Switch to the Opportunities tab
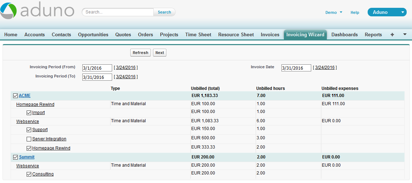412x183 pixels. click(93, 34)
